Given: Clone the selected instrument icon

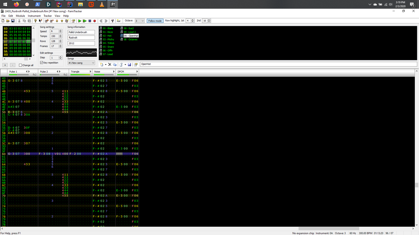Looking at the screenshot, I should pos(114,64).
